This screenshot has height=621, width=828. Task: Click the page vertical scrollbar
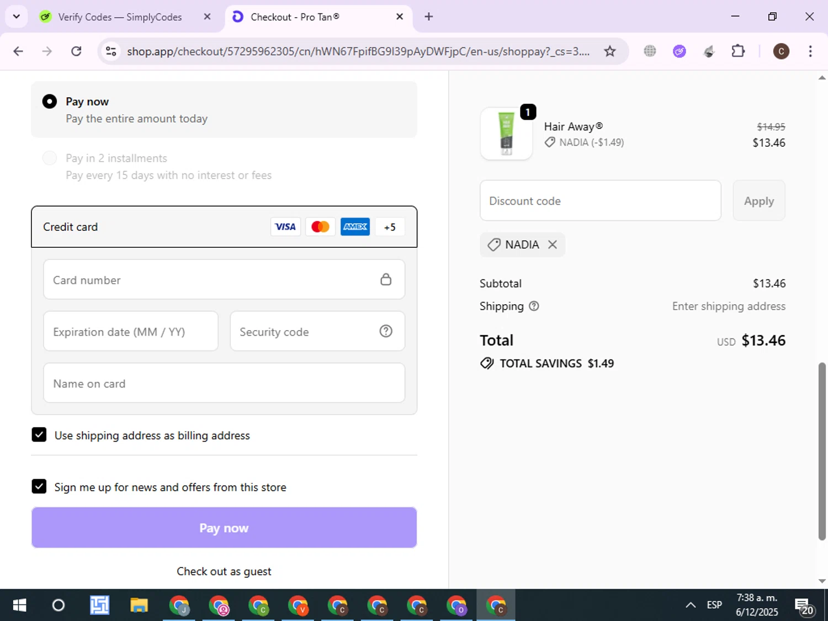(822, 452)
